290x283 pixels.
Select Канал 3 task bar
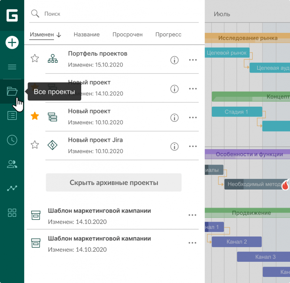click(x=264, y=257)
